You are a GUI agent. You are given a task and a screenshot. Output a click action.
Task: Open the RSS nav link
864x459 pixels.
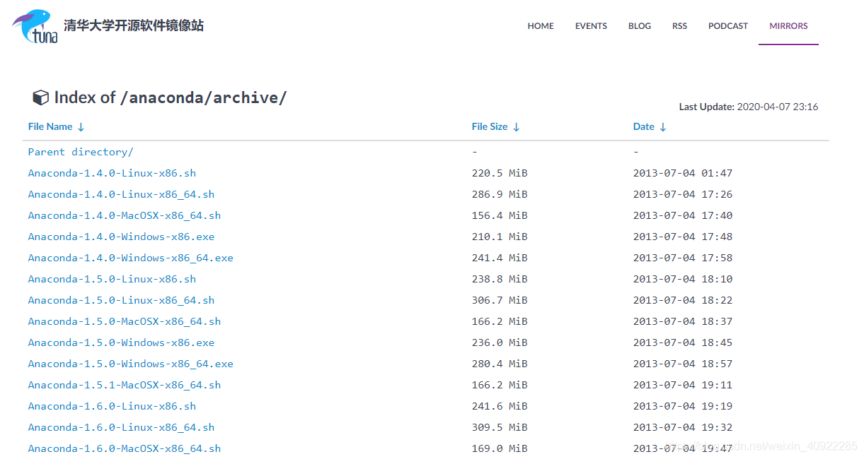(x=679, y=26)
